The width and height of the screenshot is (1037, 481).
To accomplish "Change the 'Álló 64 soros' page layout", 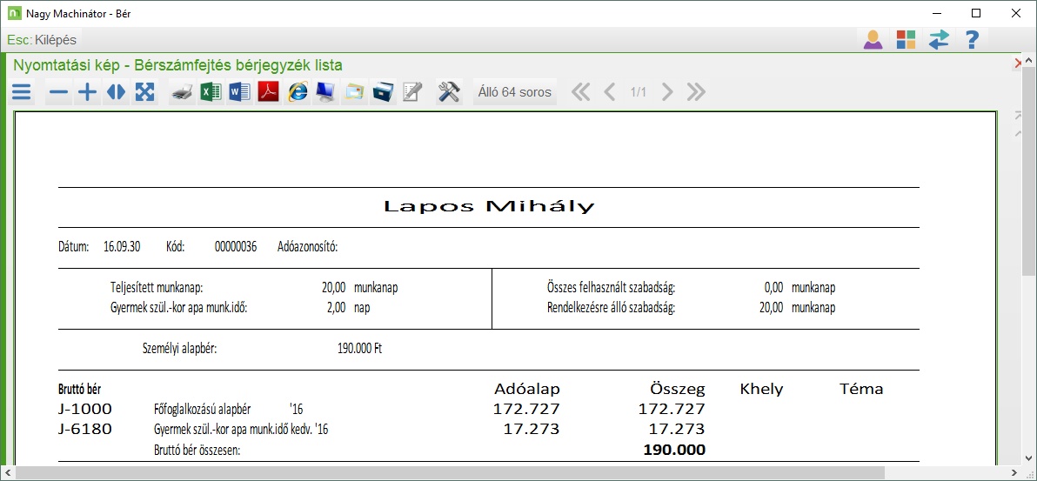I will pos(516,92).
